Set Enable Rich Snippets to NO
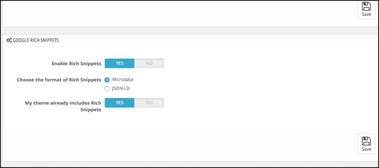 pos(149,63)
